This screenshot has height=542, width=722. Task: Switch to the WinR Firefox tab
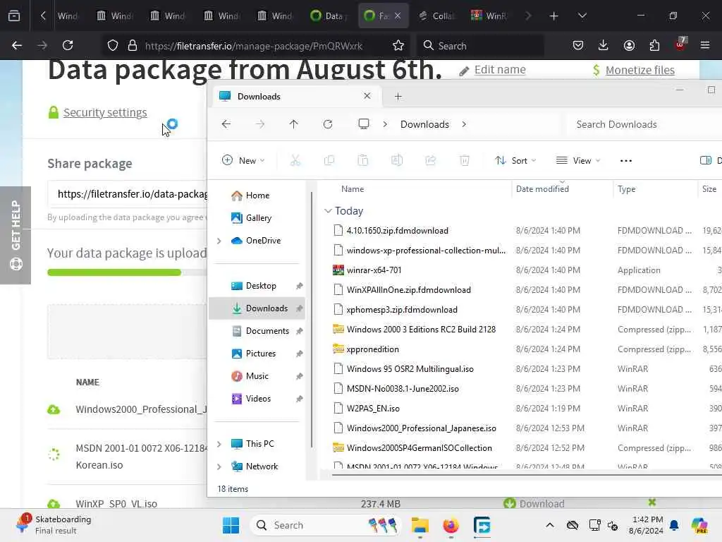[x=489, y=16]
